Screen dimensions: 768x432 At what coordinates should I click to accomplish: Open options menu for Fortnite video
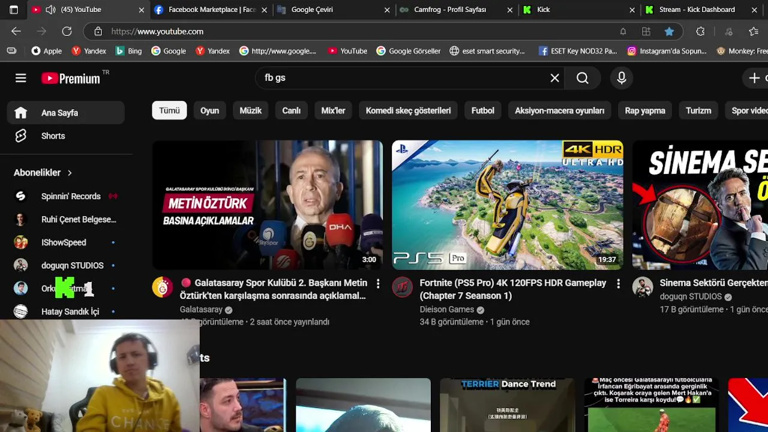point(618,283)
